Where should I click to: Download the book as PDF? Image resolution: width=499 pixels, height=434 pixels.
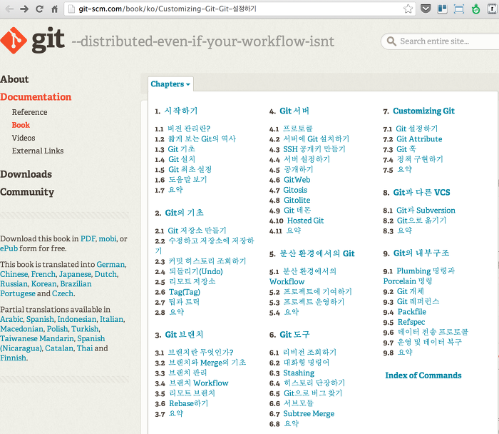tap(88, 238)
